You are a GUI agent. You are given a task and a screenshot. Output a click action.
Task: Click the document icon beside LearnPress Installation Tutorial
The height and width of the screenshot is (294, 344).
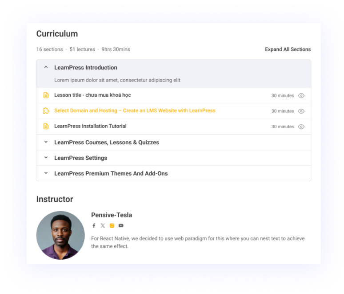pyautogui.click(x=46, y=126)
